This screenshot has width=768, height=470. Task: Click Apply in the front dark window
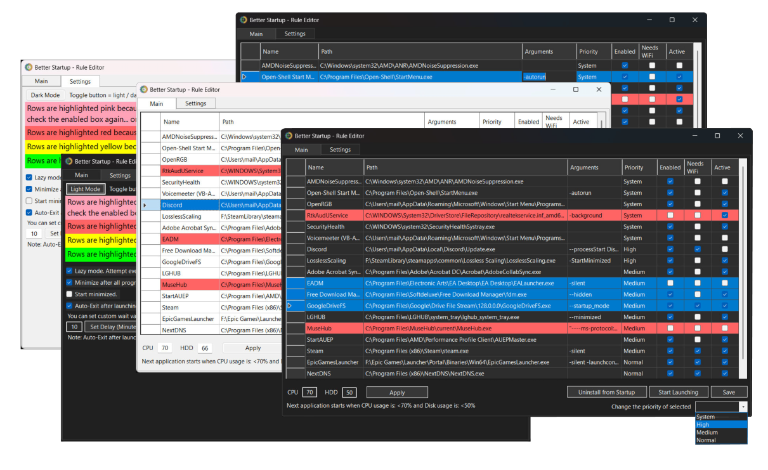[x=397, y=393]
